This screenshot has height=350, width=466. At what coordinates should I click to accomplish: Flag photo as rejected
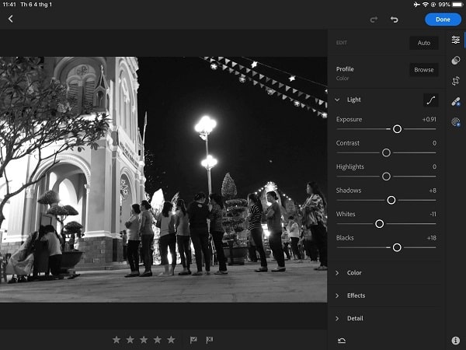point(210,340)
